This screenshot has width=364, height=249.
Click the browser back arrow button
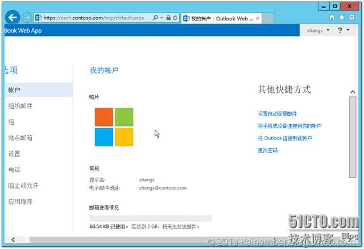(x=12, y=18)
